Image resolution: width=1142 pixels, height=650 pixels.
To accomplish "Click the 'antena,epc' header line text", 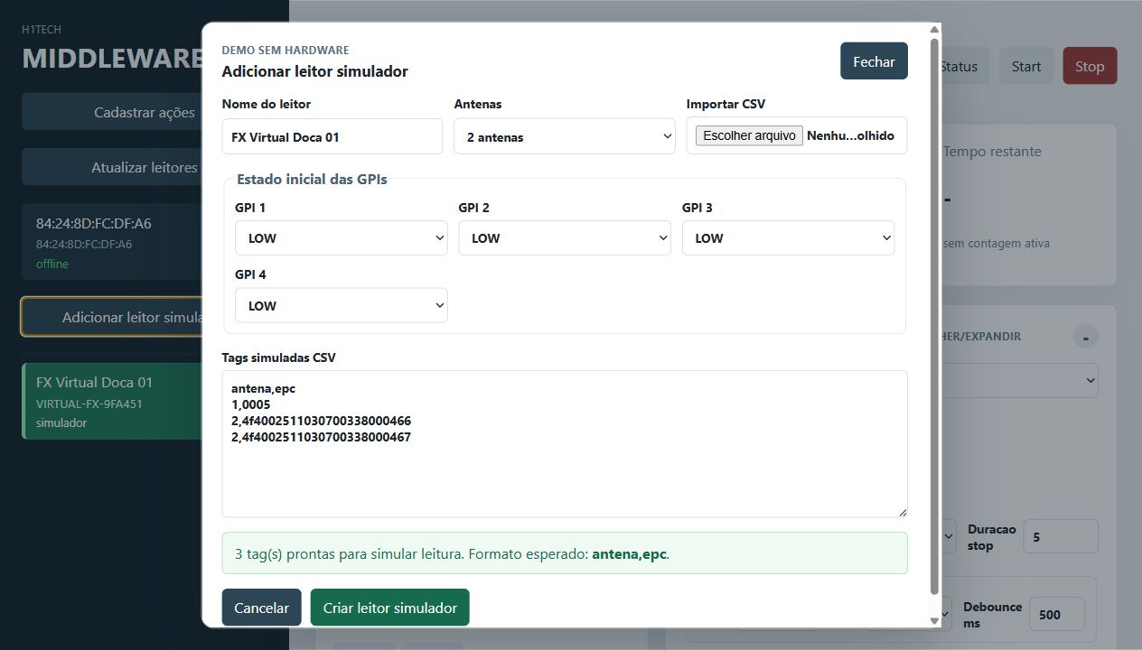I will (x=264, y=388).
